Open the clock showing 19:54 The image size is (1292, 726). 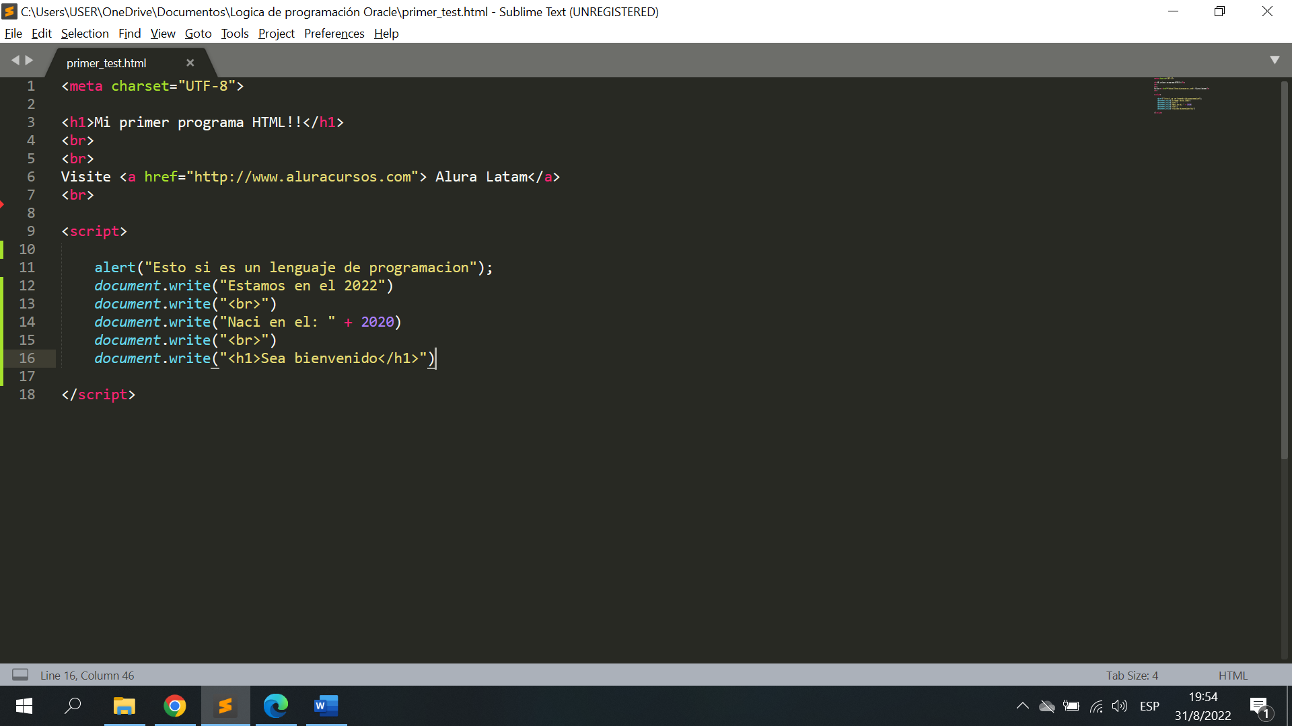[x=1203, y=706]
